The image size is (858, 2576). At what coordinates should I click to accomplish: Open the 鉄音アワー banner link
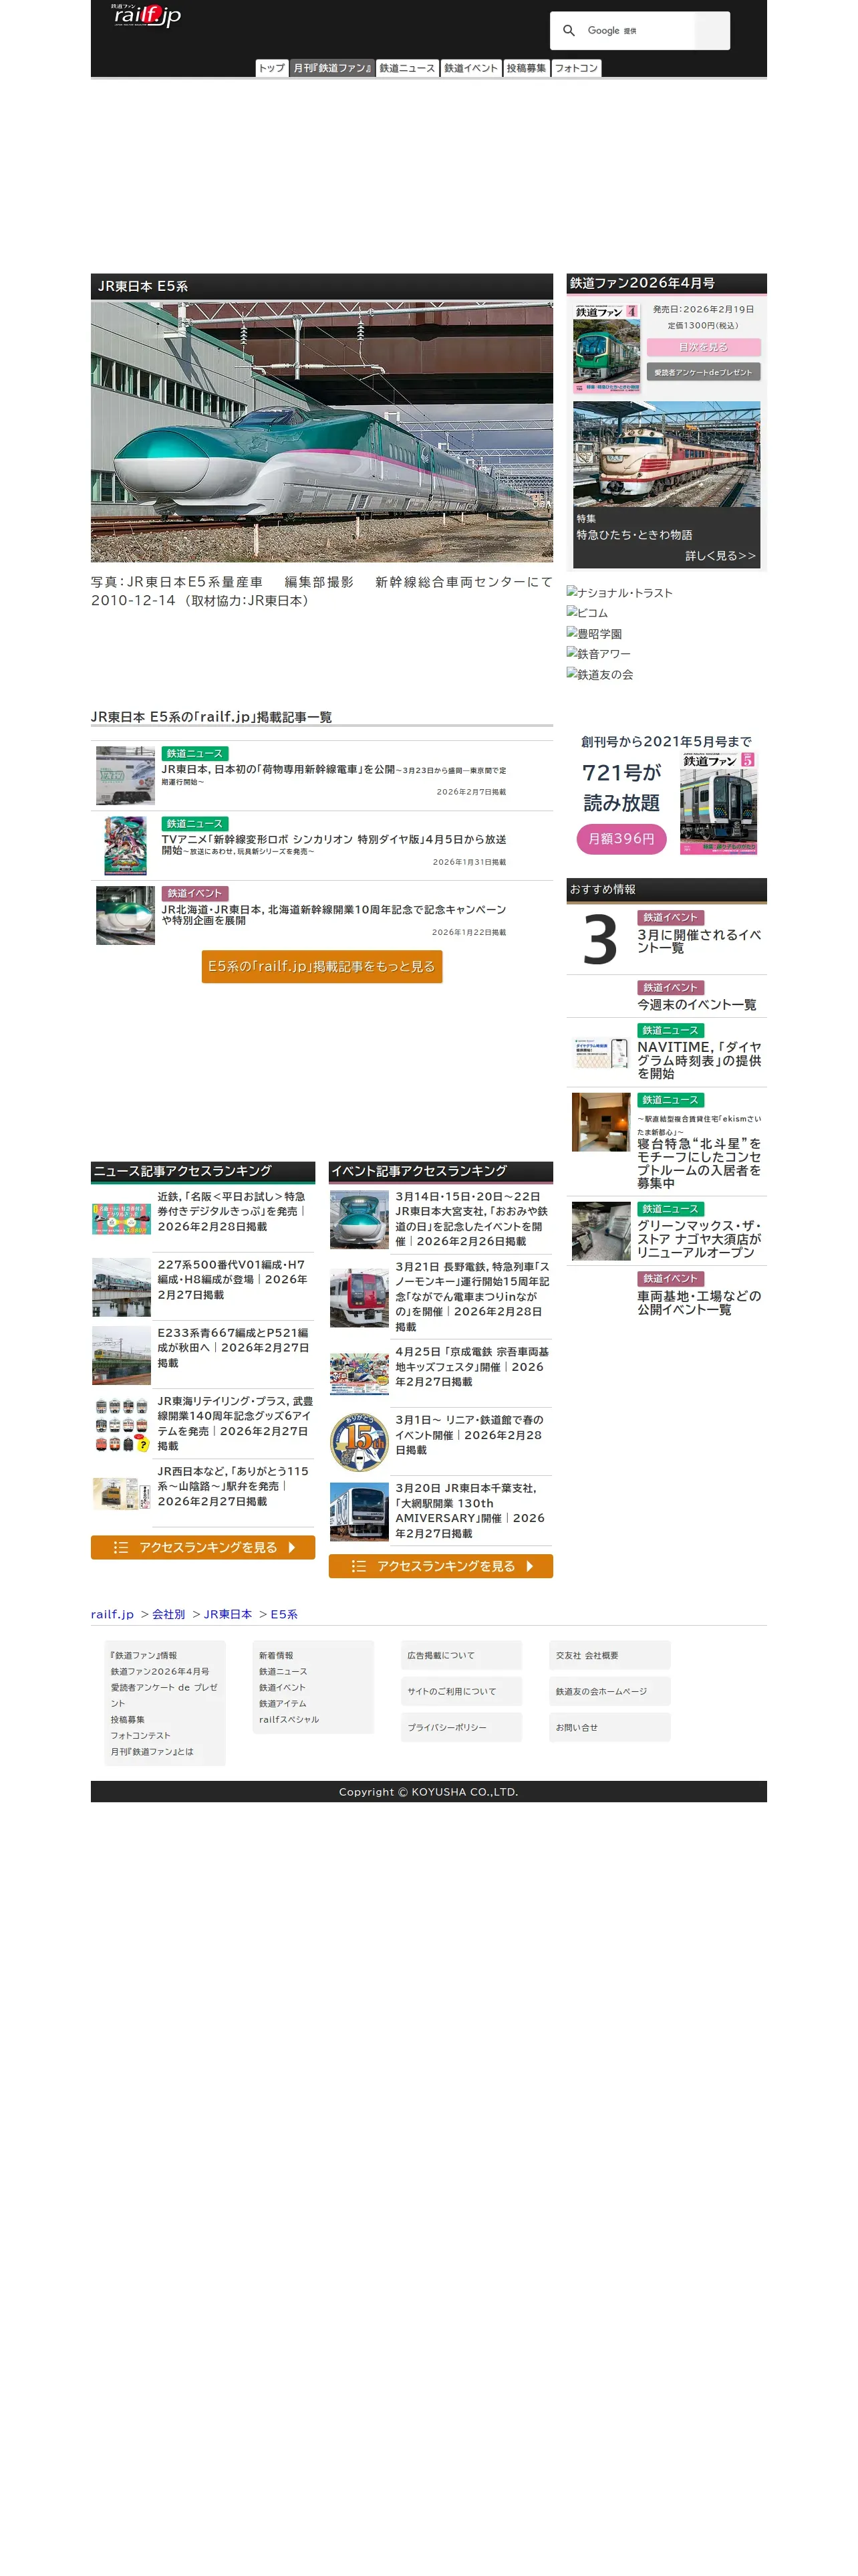598,654
